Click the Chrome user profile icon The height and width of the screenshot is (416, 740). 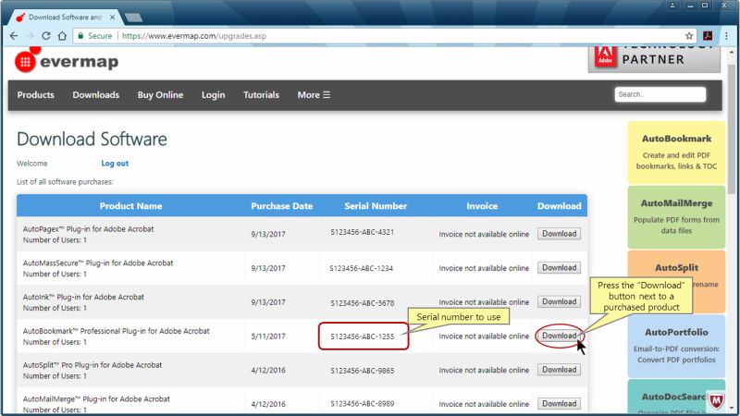pos(672,6)
